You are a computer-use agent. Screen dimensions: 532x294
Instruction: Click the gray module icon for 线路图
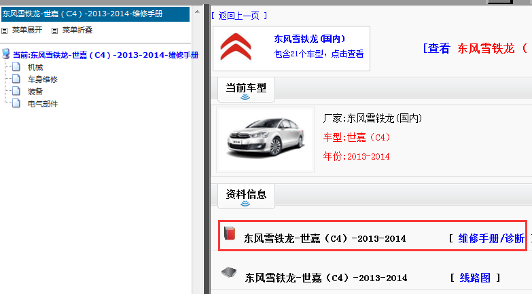pyautogui.click(x=229, y=272)
